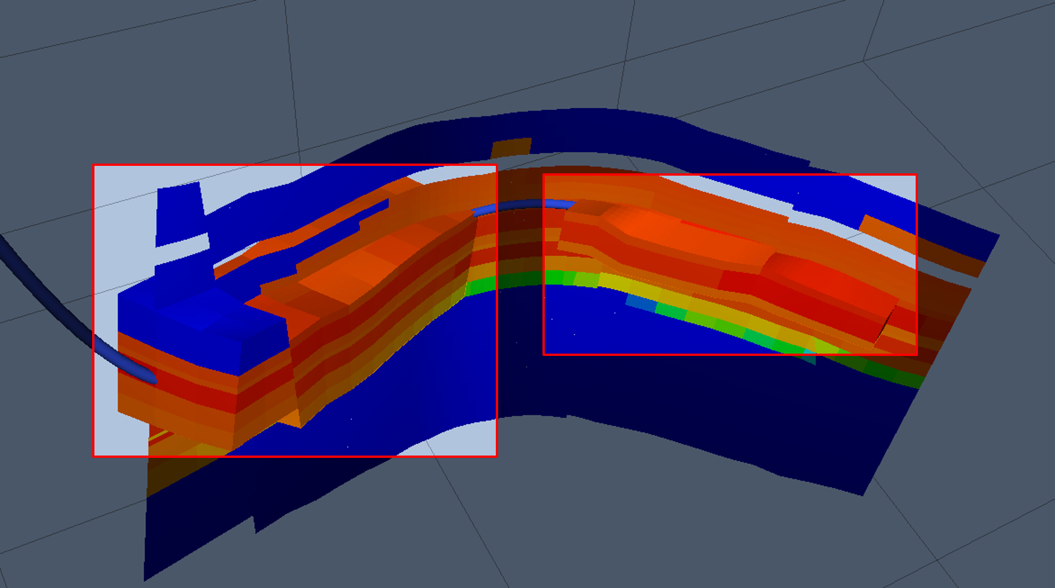Click the small orange cell on back layer

pyautogui.click(x=511, y=147)
